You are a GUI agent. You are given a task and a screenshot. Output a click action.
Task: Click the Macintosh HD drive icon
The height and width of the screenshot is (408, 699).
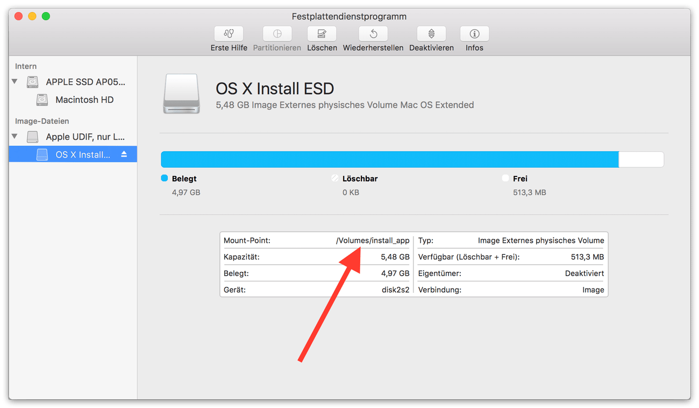pyautogui.click(x=42, y=100)
